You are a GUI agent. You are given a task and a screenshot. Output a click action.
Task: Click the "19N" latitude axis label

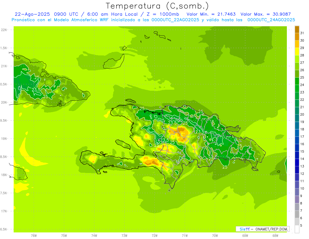click(4, 138)
